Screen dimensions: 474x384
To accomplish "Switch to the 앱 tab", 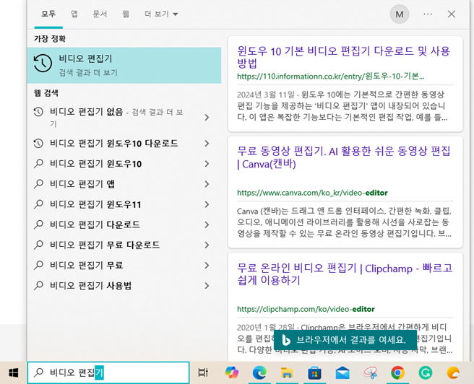I will (x=74, y=14).
